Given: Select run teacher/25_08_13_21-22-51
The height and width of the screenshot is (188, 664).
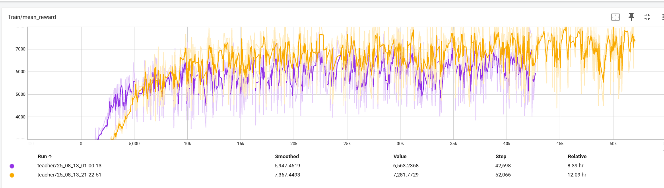Looking at the screenshot, I should (x=69, y=175).
